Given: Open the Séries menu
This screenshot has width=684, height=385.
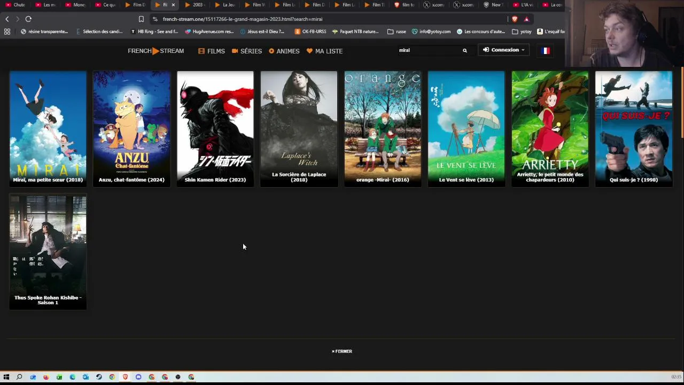Looking at the screenshot, I should (x=247, y=51).
